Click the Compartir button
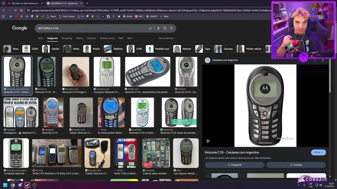The height and width of the screenshot is (189, 337). [235, 165]
